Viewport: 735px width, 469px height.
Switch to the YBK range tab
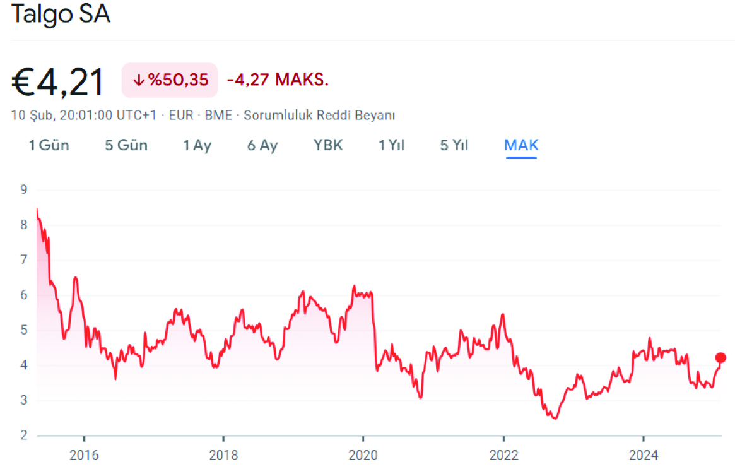328,145
